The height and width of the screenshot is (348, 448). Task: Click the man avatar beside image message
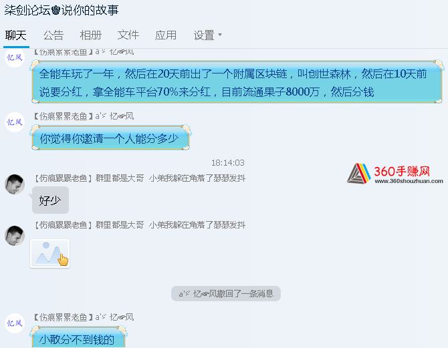15,236
